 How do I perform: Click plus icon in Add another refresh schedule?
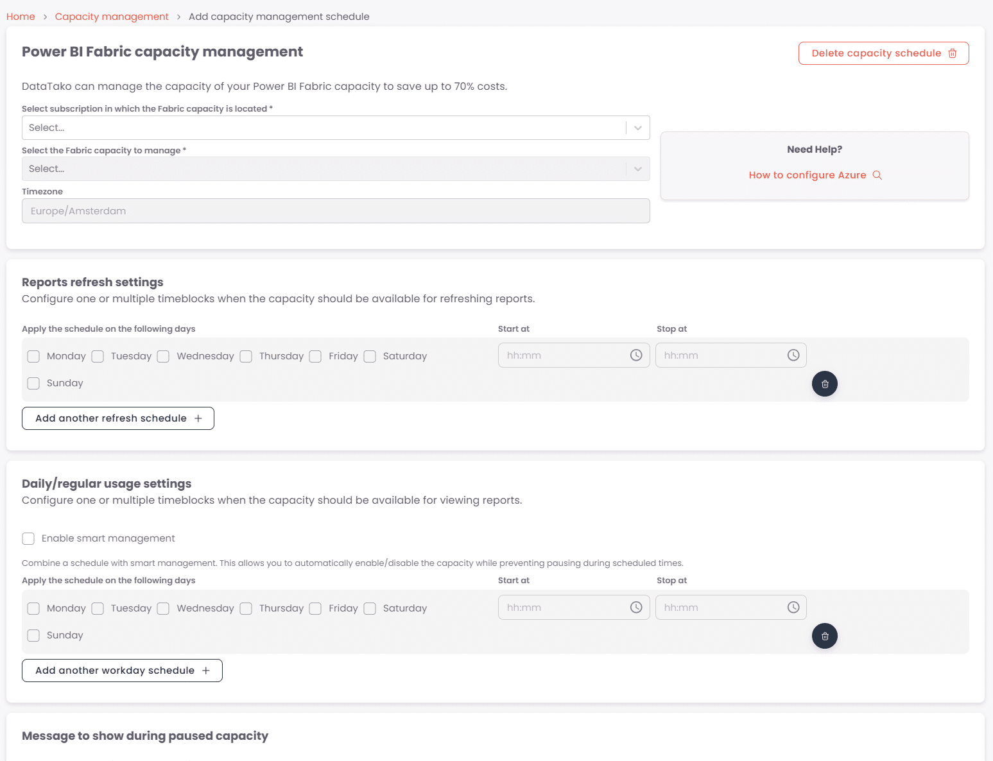pyautogui.click(x=198, y=418)
